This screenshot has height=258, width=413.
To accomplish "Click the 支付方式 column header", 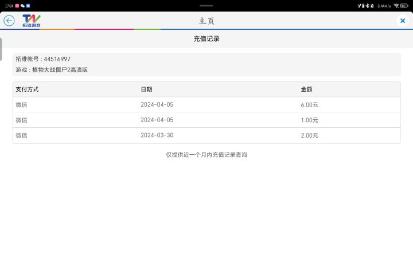I will tap(27, 89).
